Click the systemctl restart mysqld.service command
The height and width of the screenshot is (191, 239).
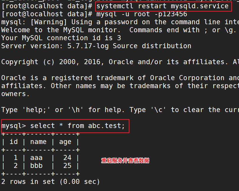pyautogui.click(x=162, y=6)
